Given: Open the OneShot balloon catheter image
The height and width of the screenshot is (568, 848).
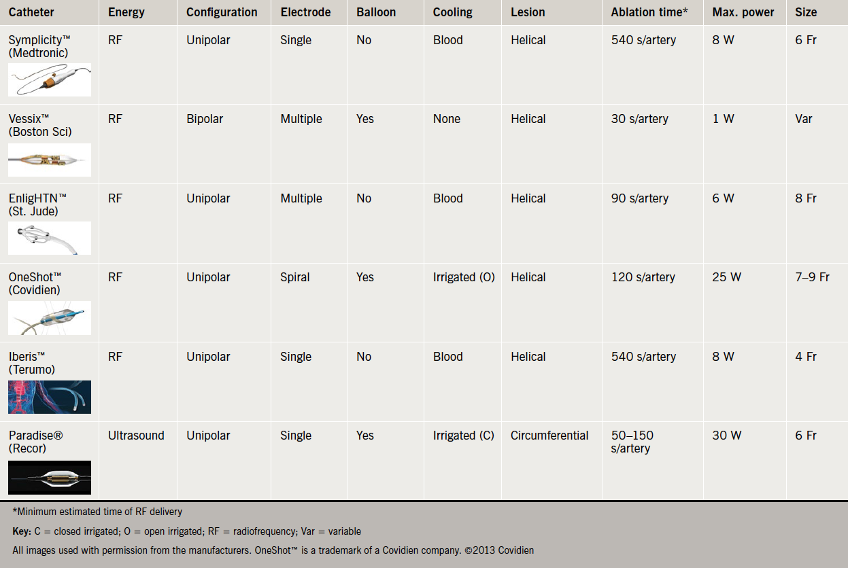Looking at the screenshot, I should [x=50, y=318].
